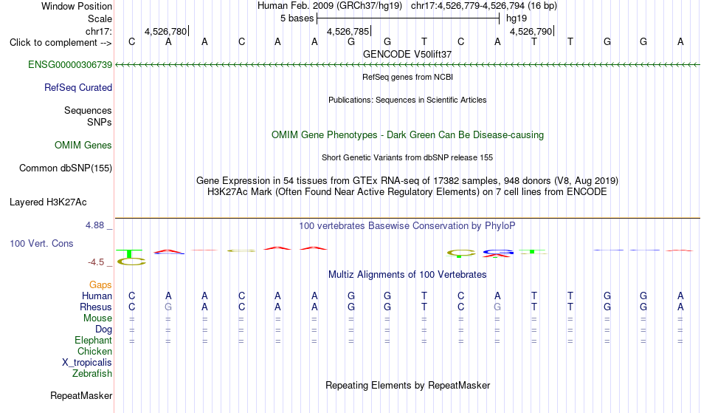Click 'Repeating Elements by RepeatMasker' title

tap(407, 385)
